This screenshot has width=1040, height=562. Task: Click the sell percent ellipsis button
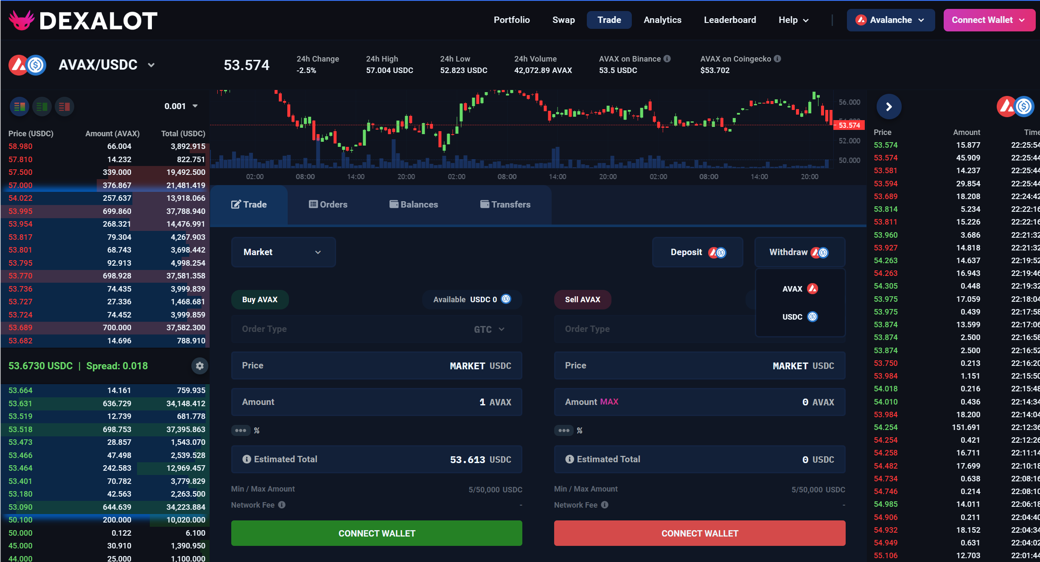564,430
